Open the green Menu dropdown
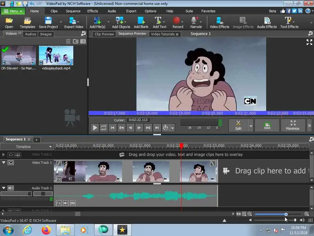Screen dimensions: 314x236 (x=13, y=11)
